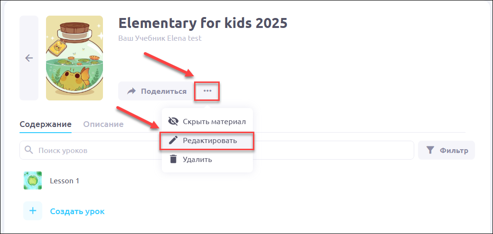Open the "Описание" tab

[103, 124]
